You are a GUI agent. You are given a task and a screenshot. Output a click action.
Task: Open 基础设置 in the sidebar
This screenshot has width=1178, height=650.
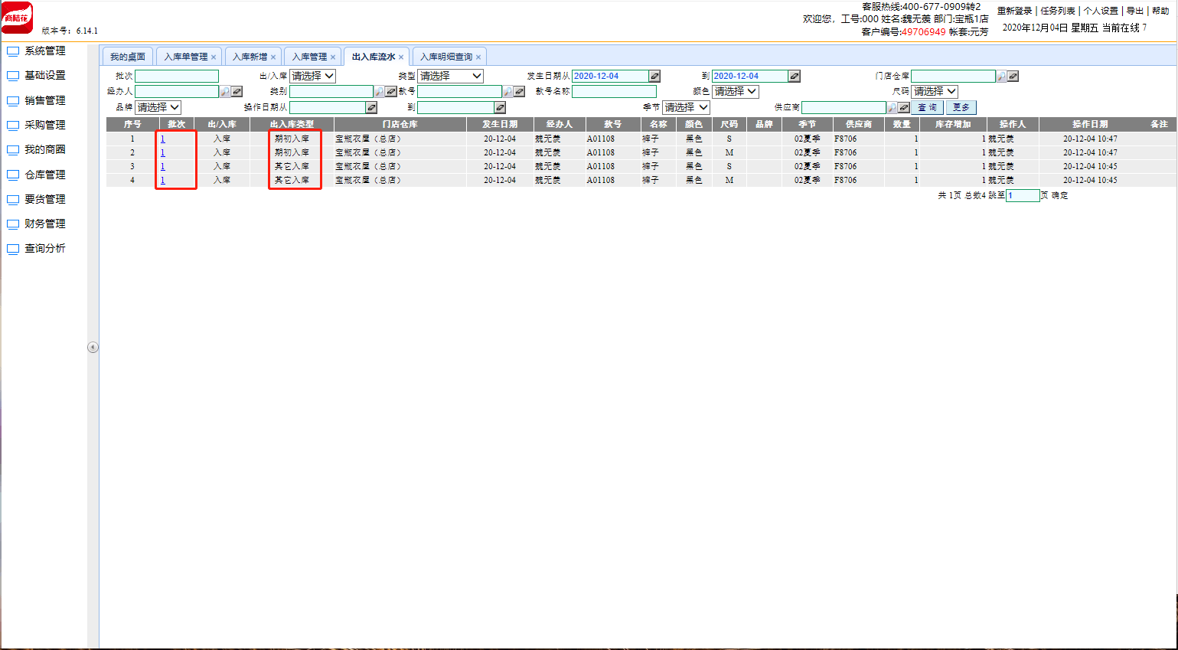click(45, 76)
